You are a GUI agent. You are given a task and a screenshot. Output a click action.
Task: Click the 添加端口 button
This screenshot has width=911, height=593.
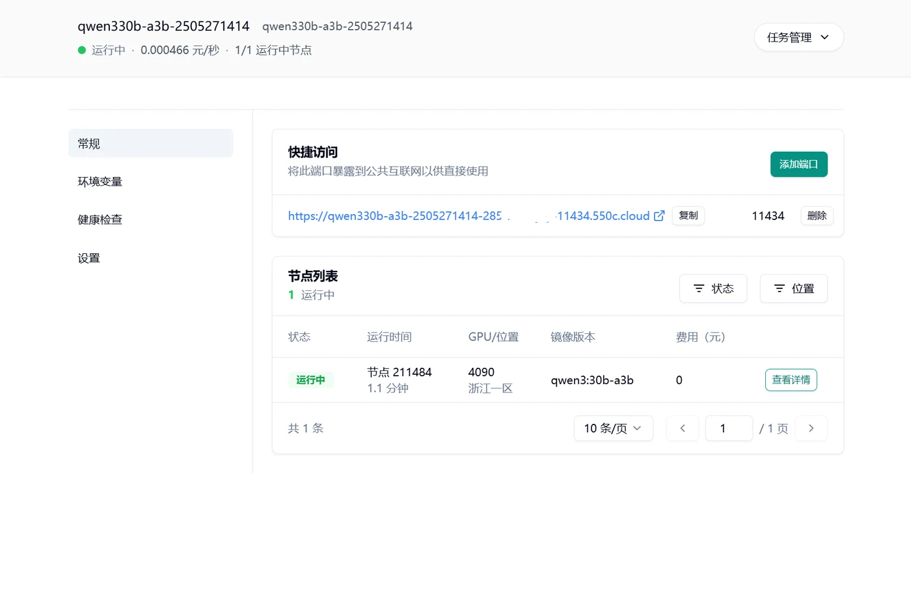tap(798, 164)
